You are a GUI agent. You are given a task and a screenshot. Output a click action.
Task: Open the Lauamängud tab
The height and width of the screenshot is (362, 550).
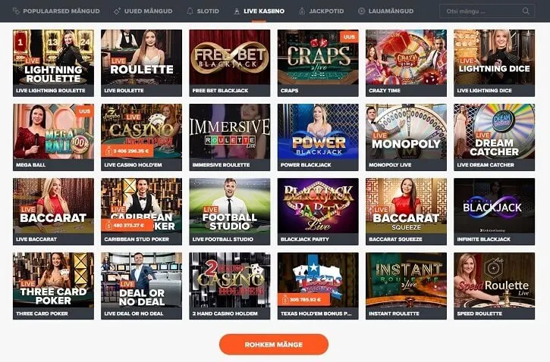coord(391,11)
